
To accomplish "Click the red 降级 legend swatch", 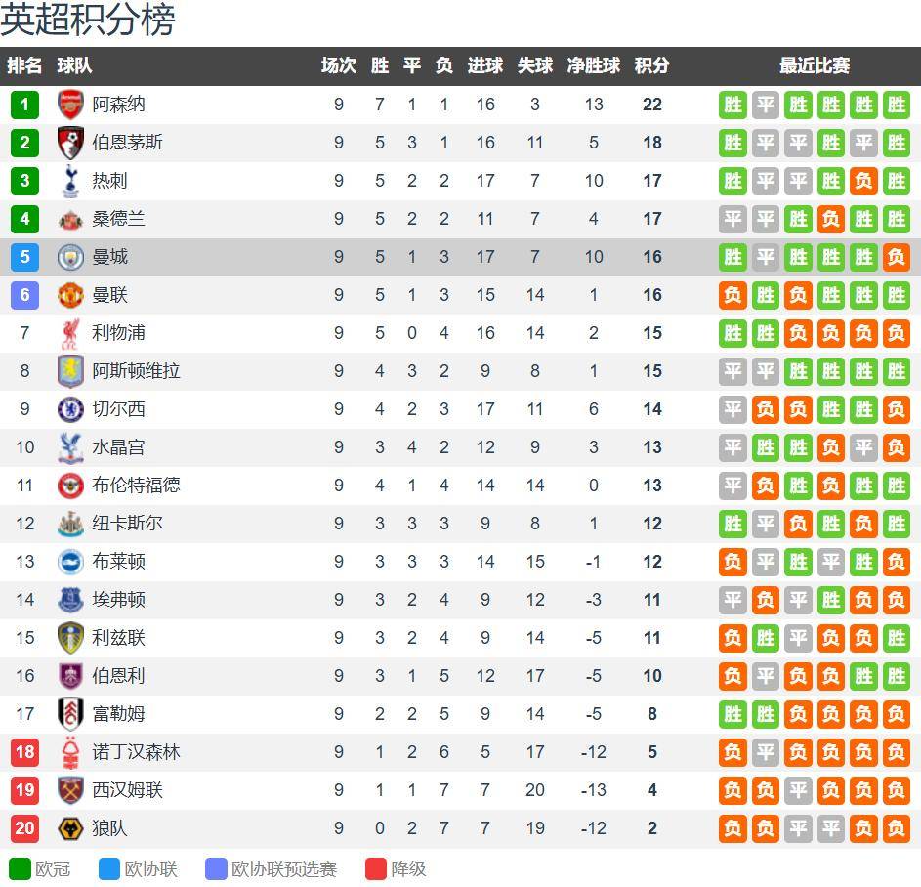I will 376,868.
